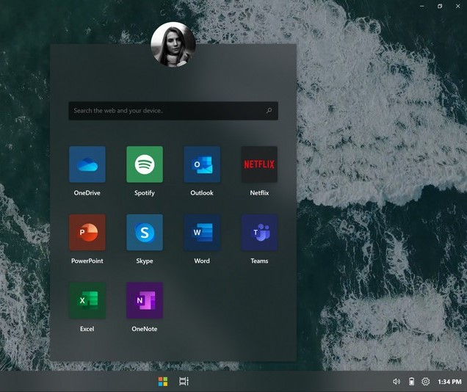Check the battery tray icon

coord(411,382)
